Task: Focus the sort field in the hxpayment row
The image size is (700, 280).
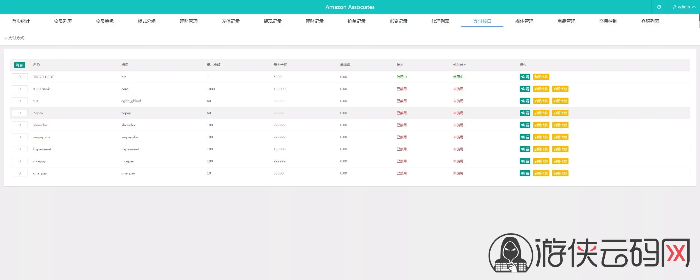Action: (x=20, y=149)
